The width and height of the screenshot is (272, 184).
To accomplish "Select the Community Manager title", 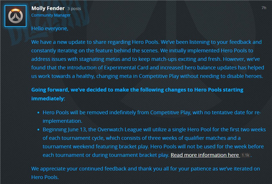I will click(51, 15).
